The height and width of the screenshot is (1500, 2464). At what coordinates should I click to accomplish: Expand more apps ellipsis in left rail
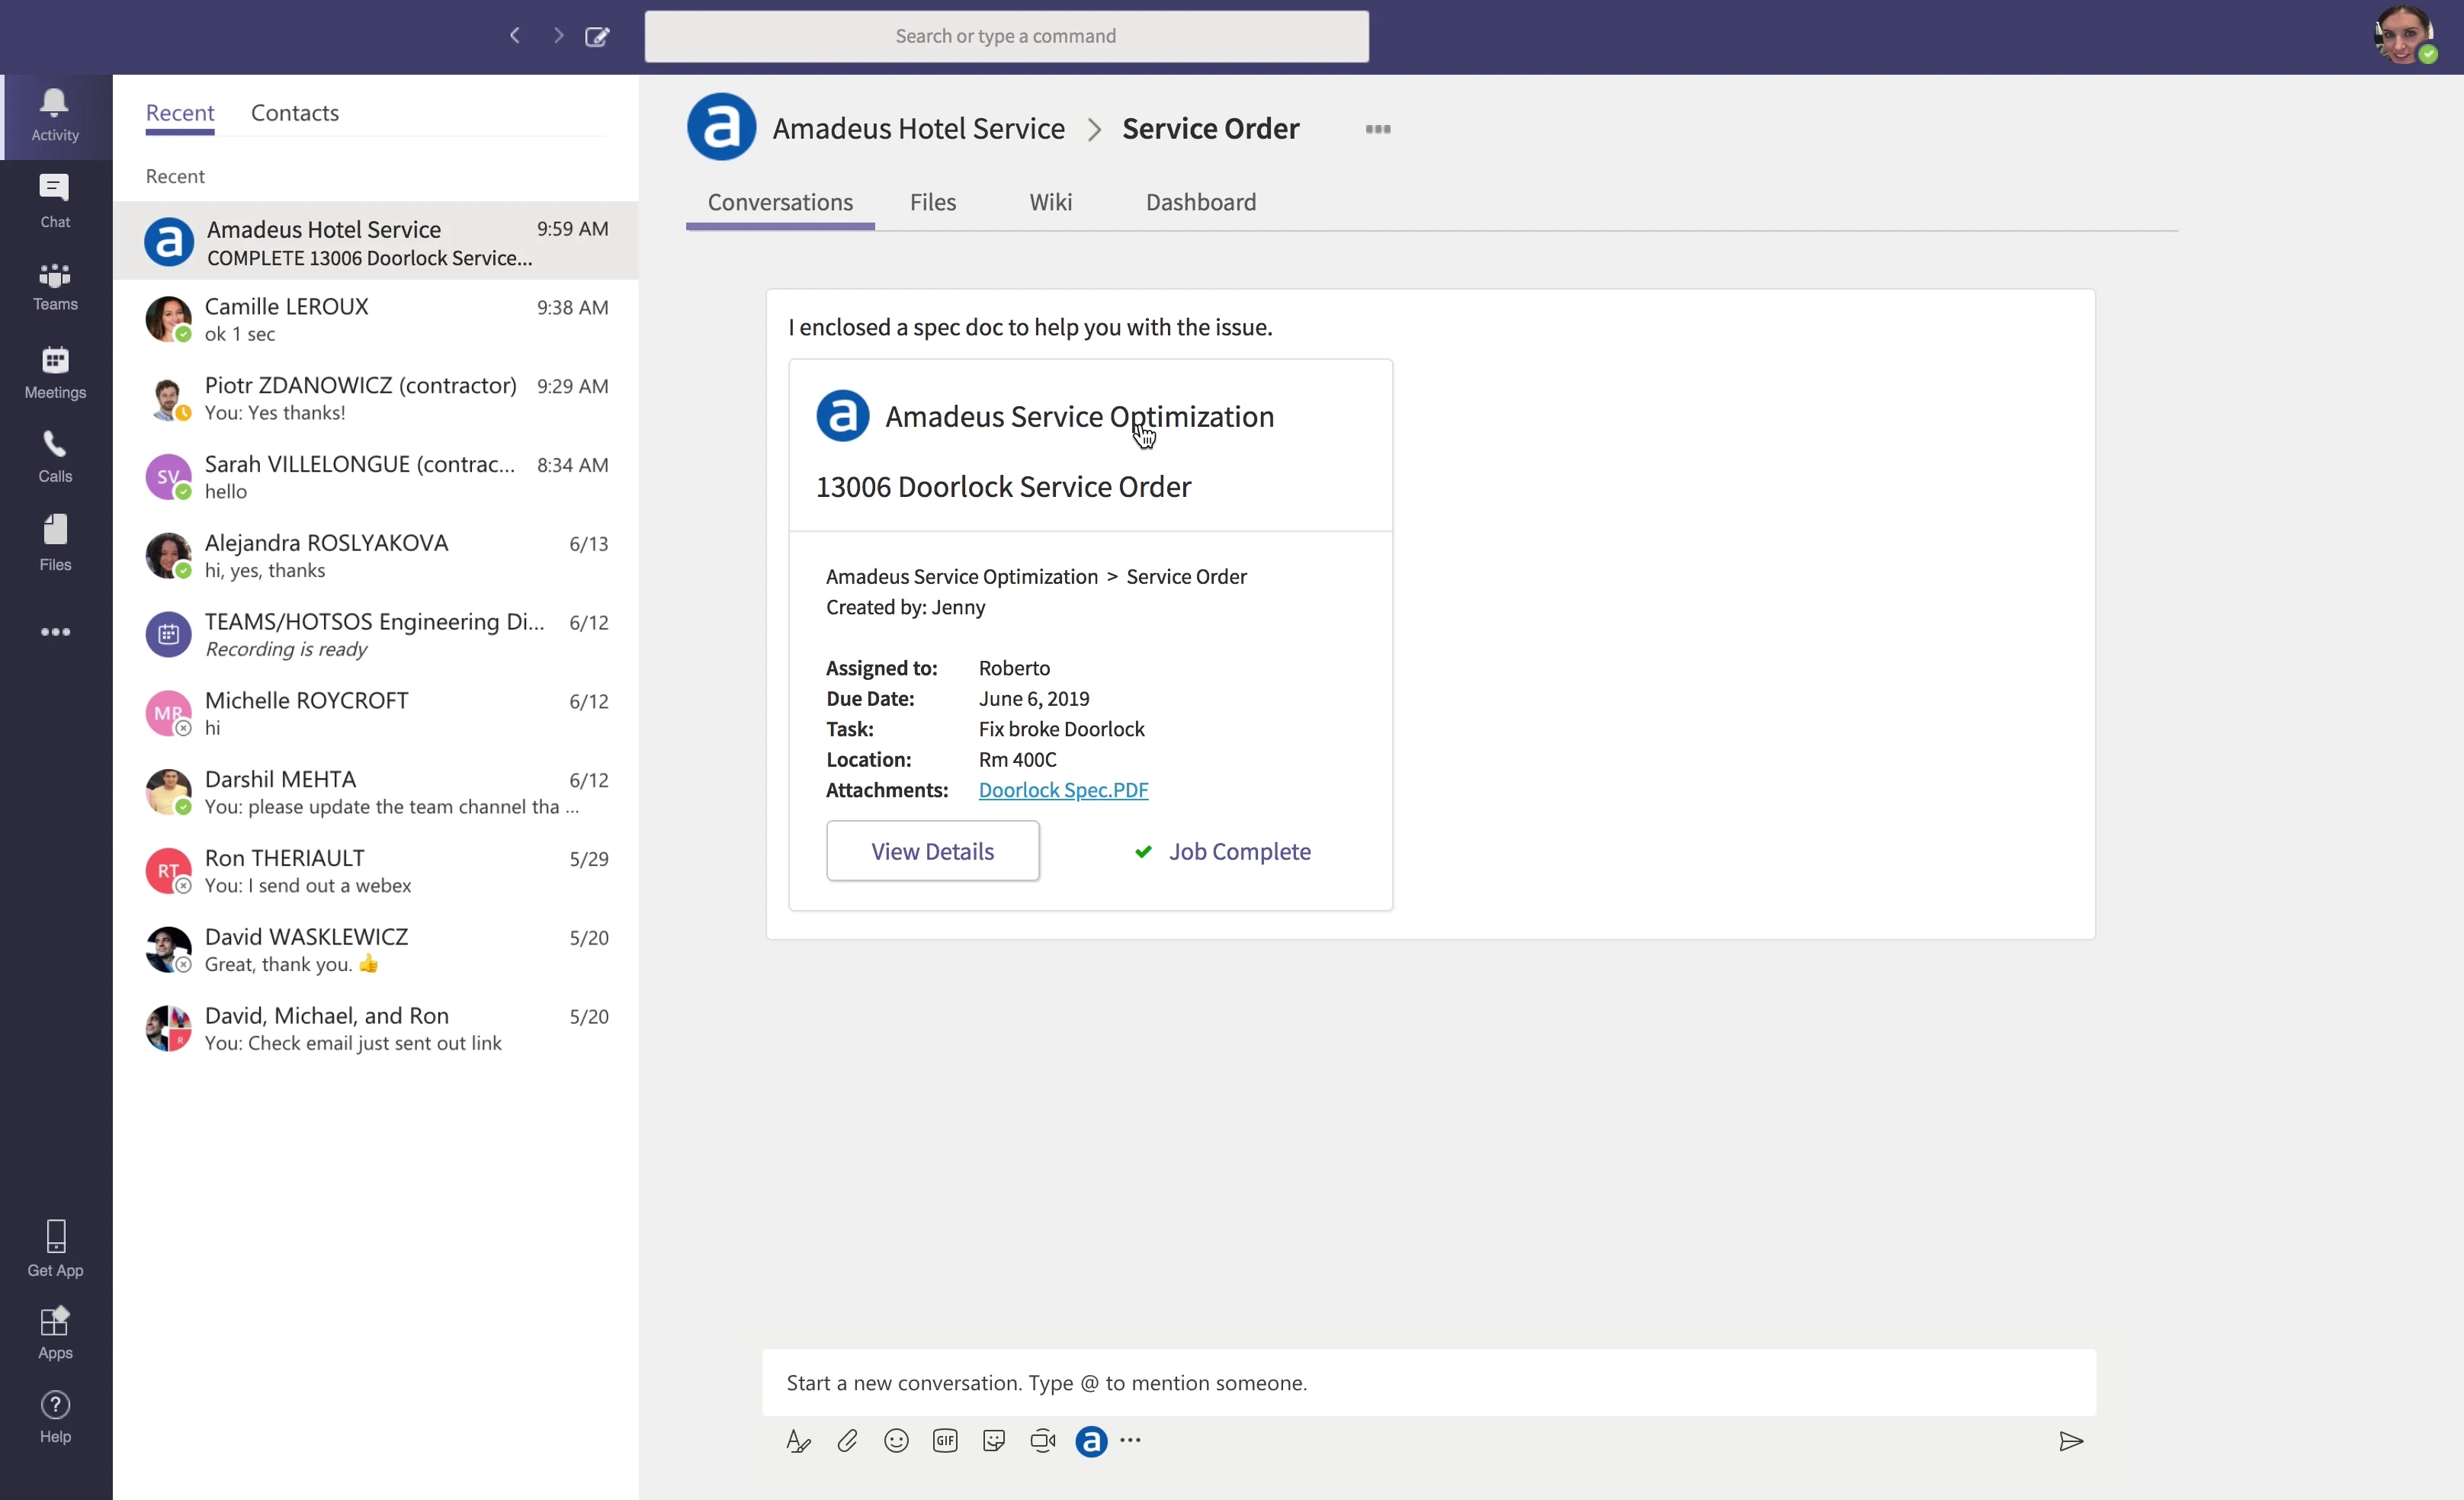(55, 632)
